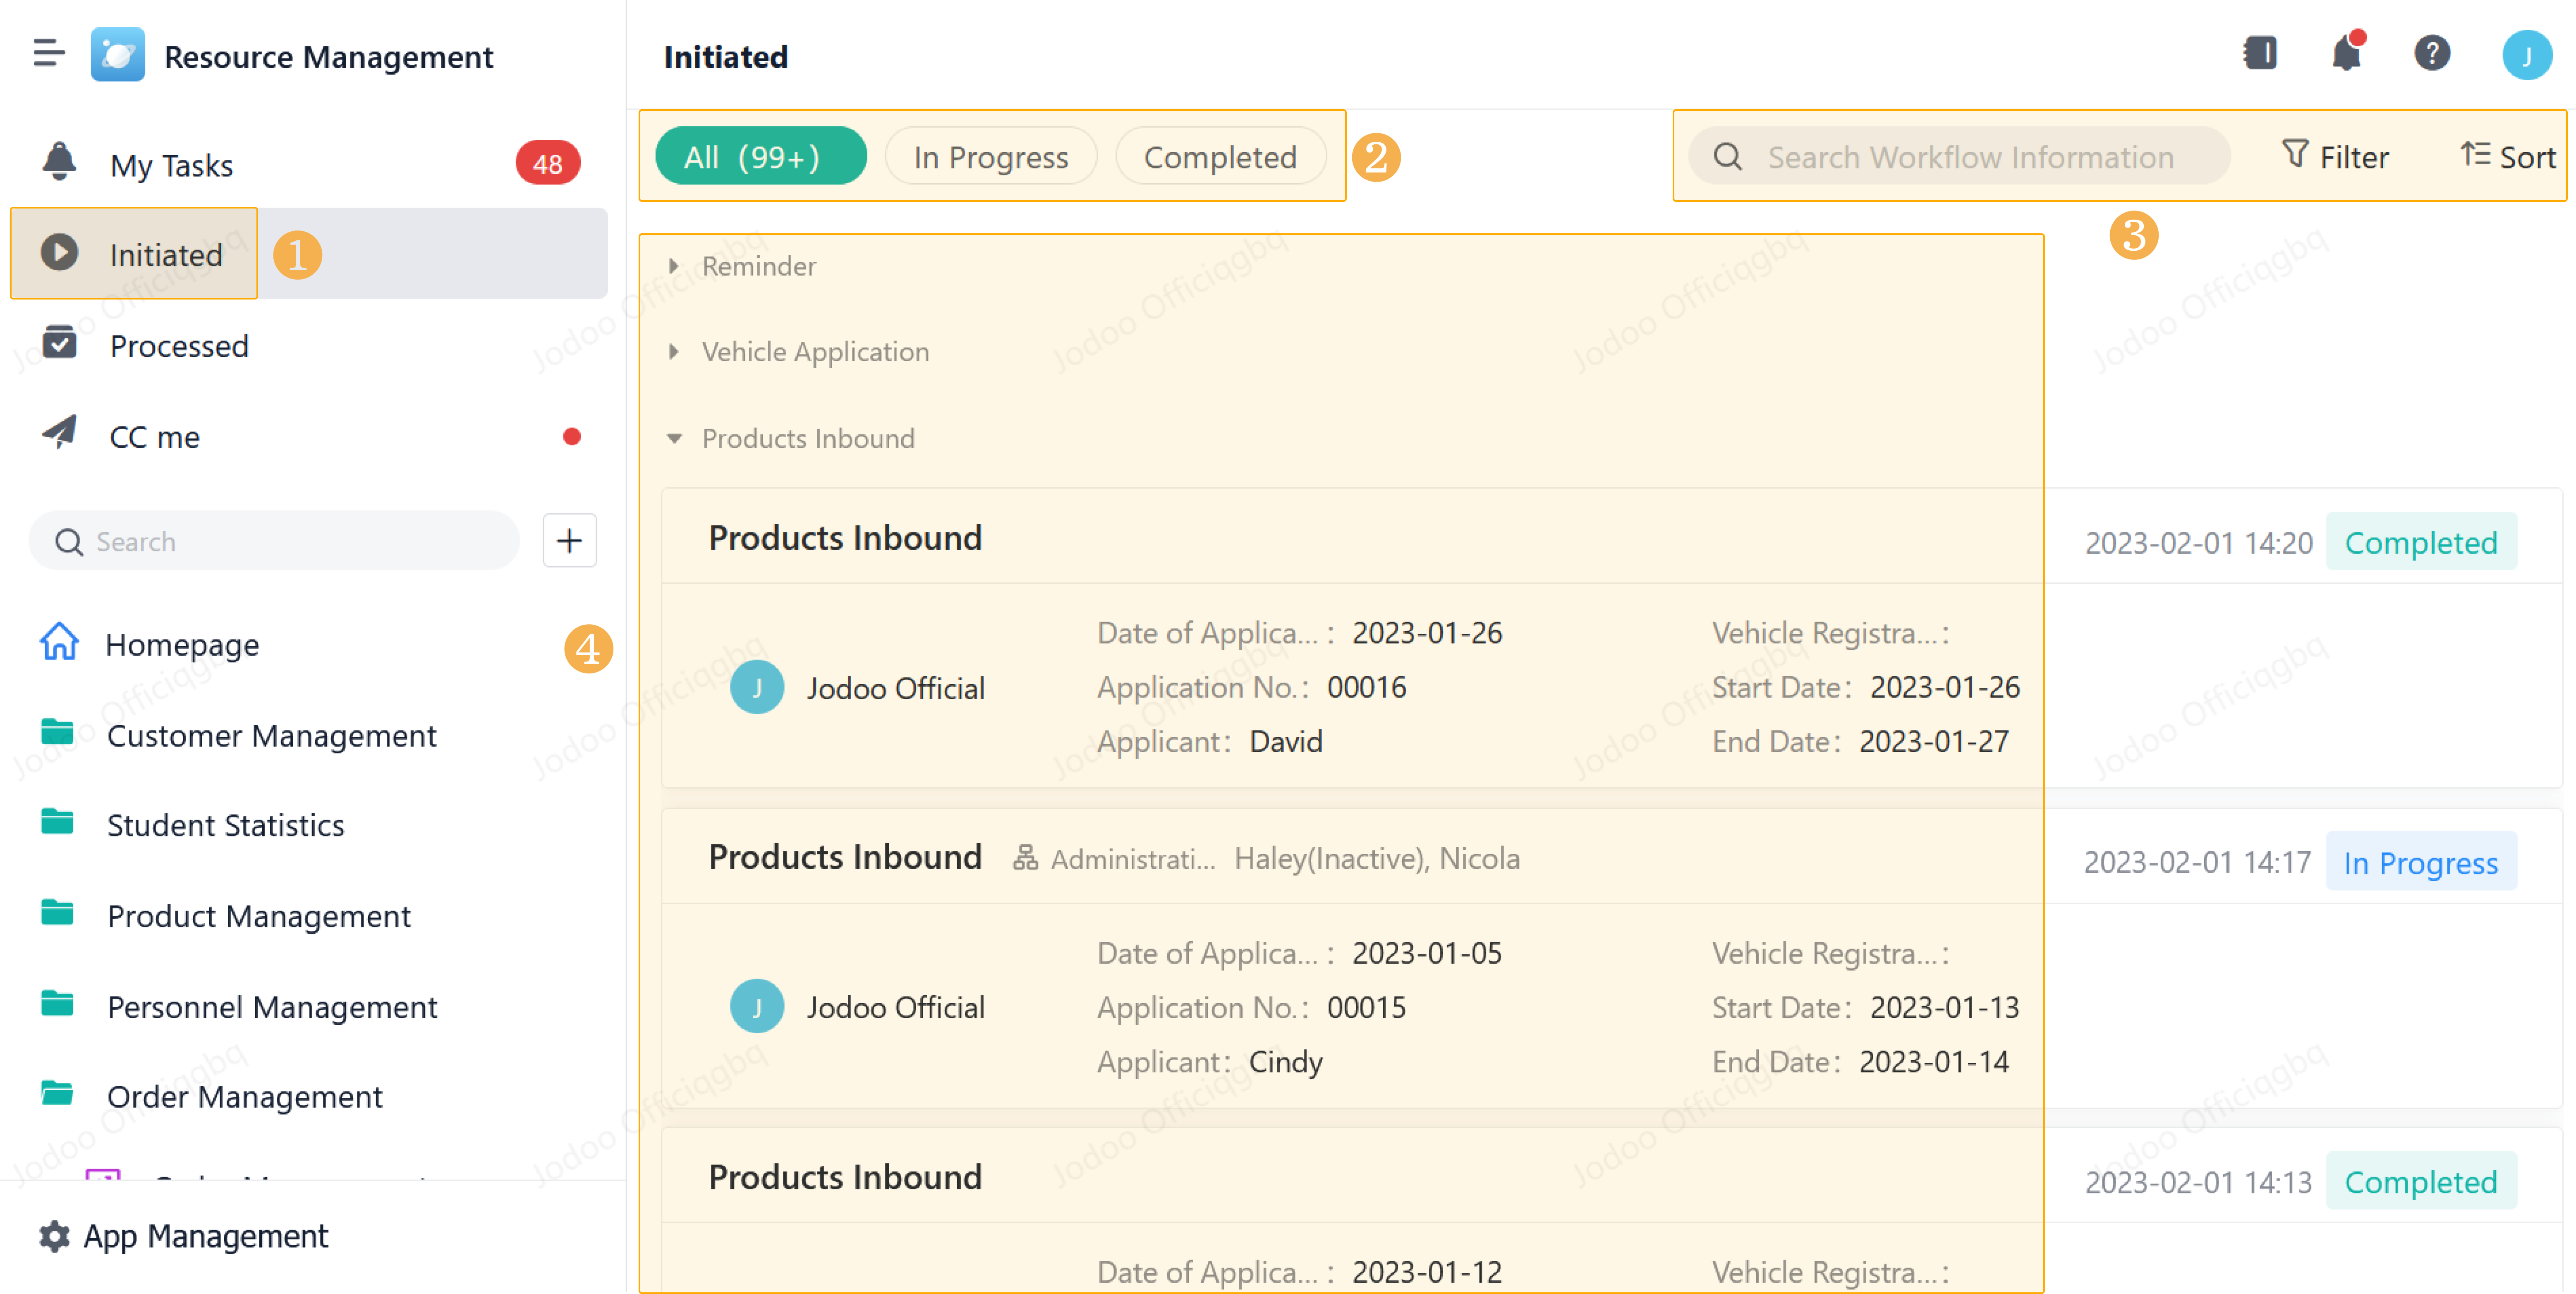Collapse the Products Inbound group
The width and height of the screenshot is (2576, 1294).
click(674, 439)
